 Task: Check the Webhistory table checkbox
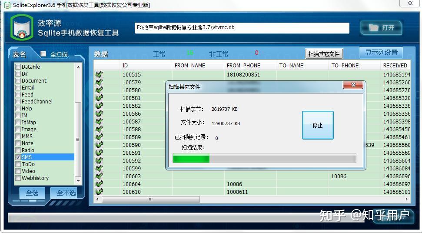(18, 178)
